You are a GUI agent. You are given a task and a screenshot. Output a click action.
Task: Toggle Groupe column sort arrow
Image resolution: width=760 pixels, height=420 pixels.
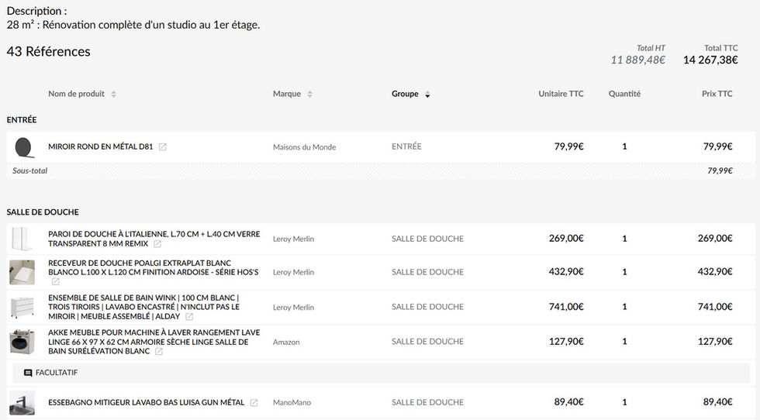pos(427,95)
